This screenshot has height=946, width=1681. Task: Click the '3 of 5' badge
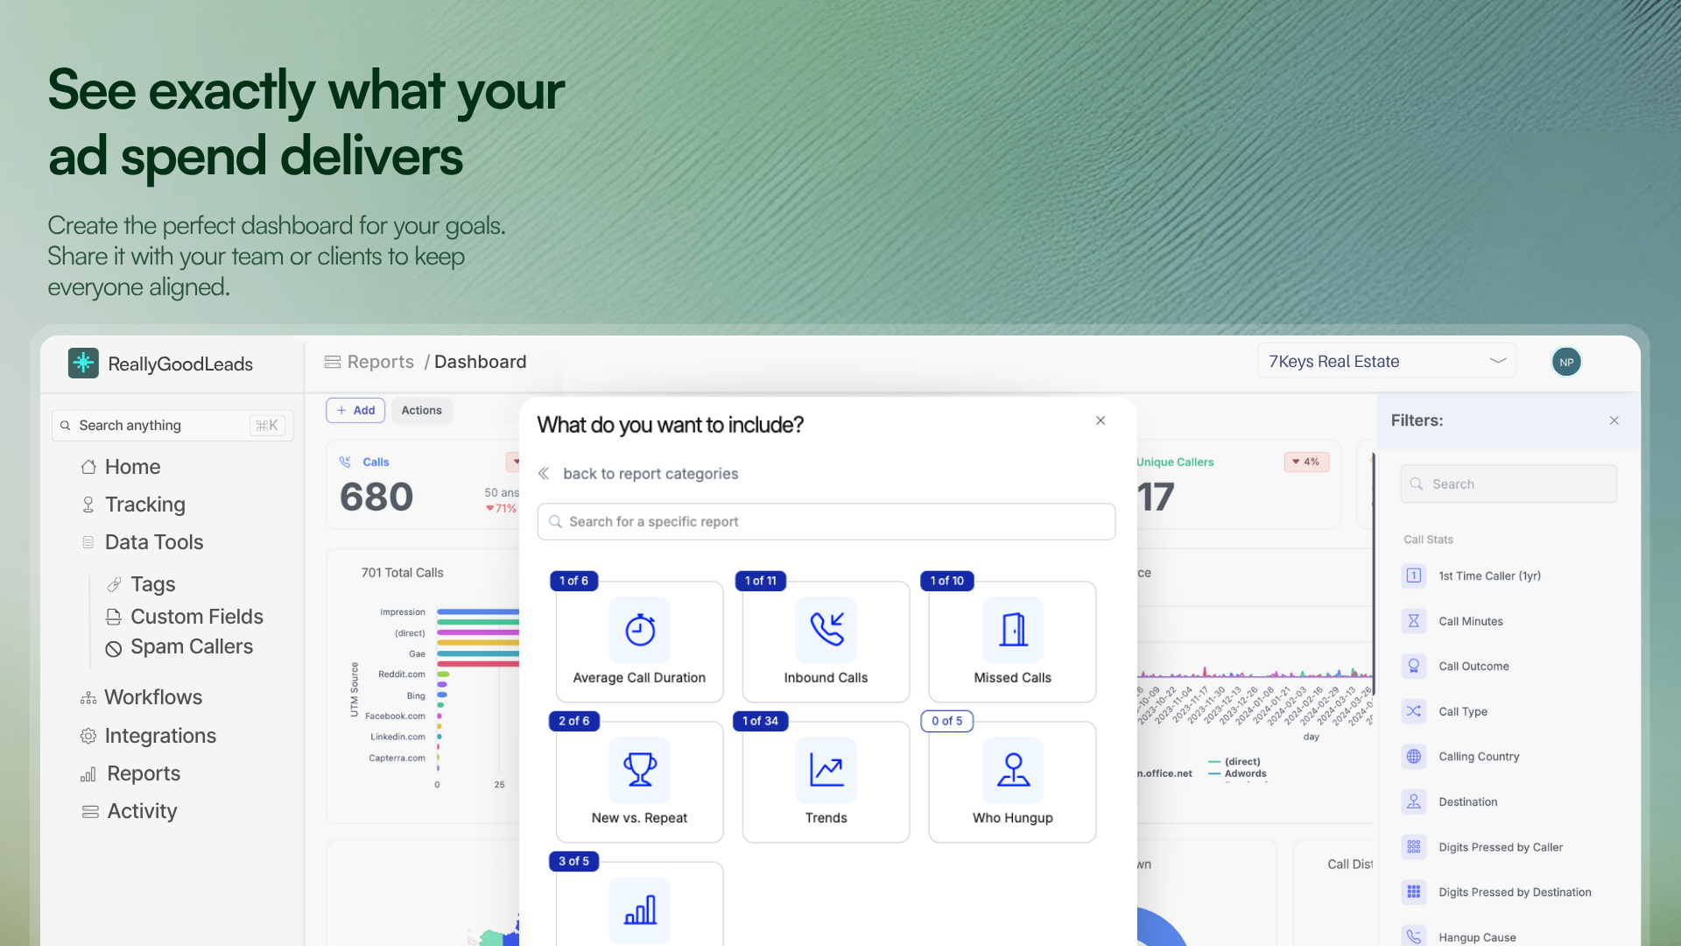(574, 861)
